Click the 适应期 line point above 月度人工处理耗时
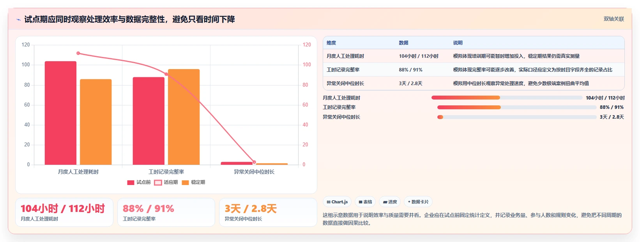The height and width of the screenshot is (242, 640). pyautogui.click(x=78, y=53)
